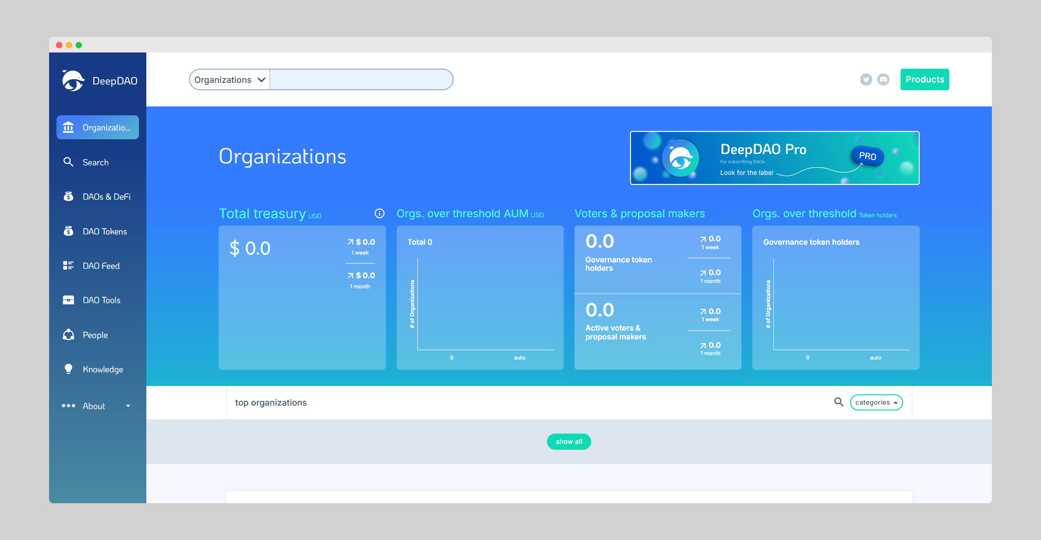Minimize the window with the yellow button

point(69,45)
